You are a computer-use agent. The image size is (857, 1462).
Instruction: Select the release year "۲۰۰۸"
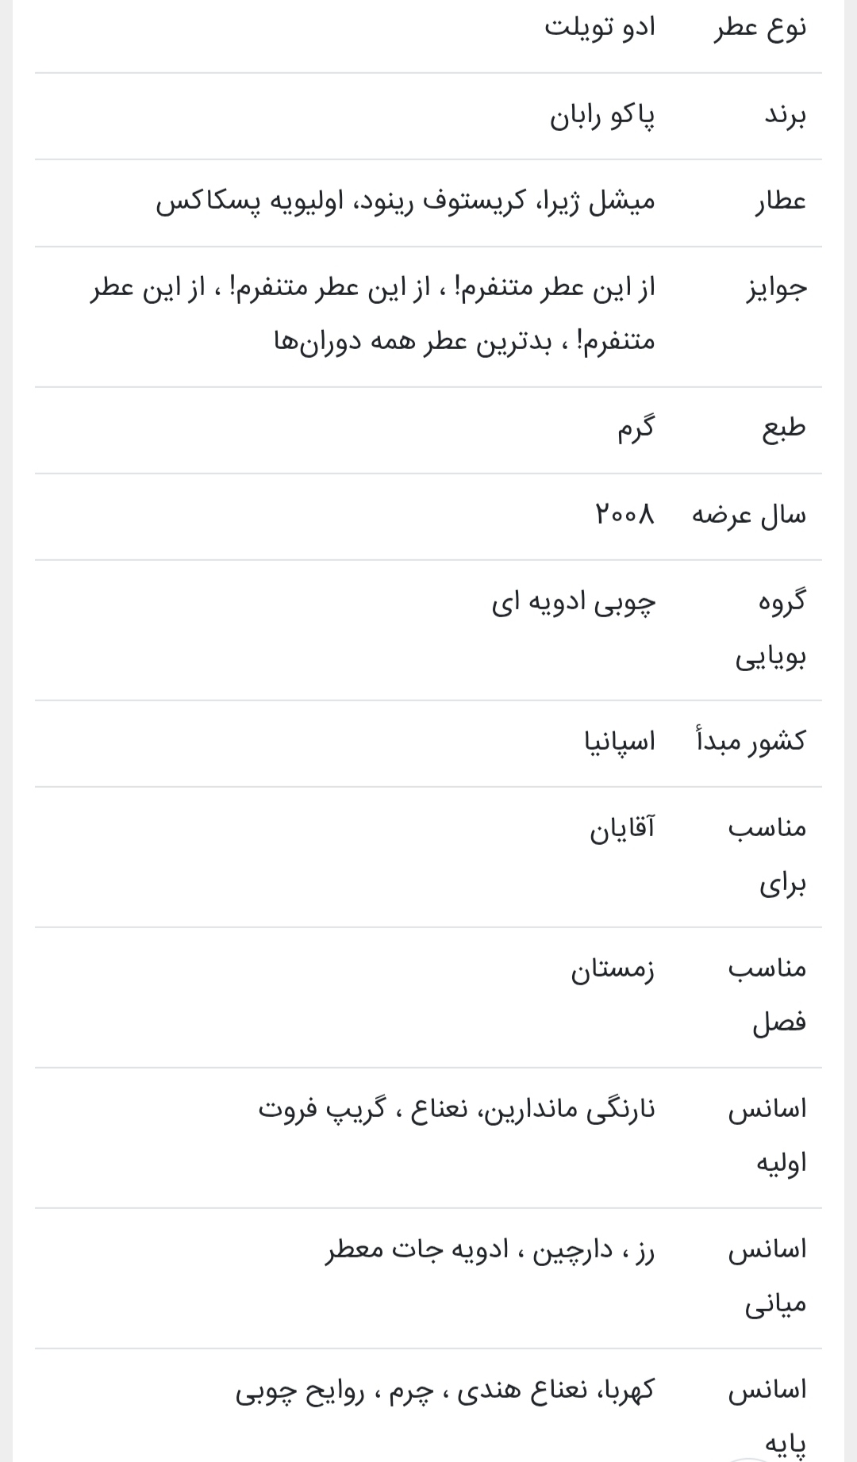tap(625, 516)
